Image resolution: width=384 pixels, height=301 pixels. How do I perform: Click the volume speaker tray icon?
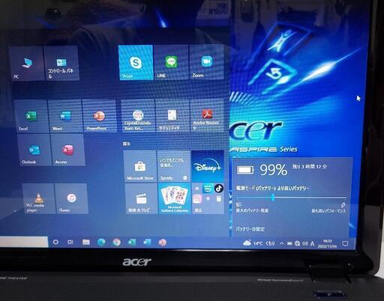point(305,243)
